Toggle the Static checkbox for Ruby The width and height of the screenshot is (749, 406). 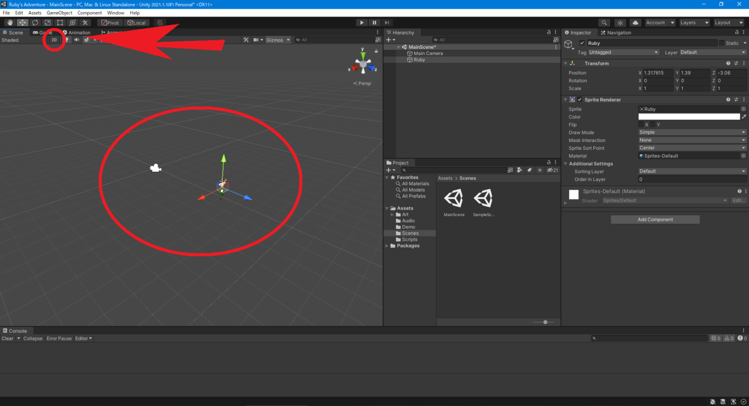click(722, 43)
